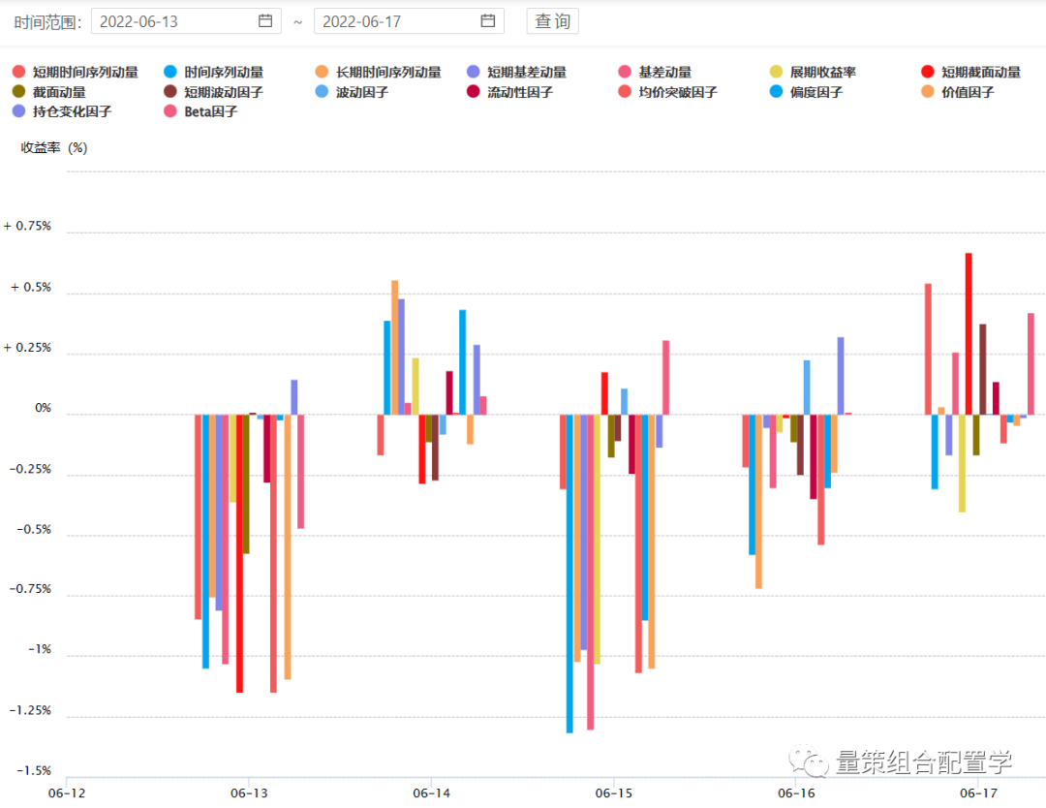Click the + 0.75% y-axis label
Image resolution: width=1046 pixels, height=808 pixels.
pyautogui.click(x=27, y=226)
